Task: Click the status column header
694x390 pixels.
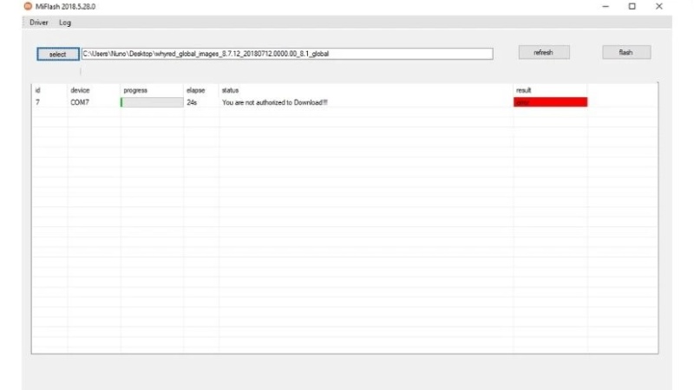Action: [230, 90]
